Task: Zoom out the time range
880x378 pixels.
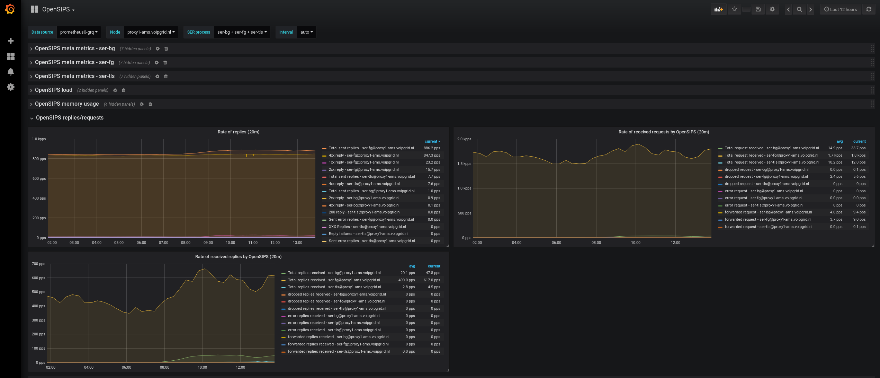Action: (x=799, y=9)
